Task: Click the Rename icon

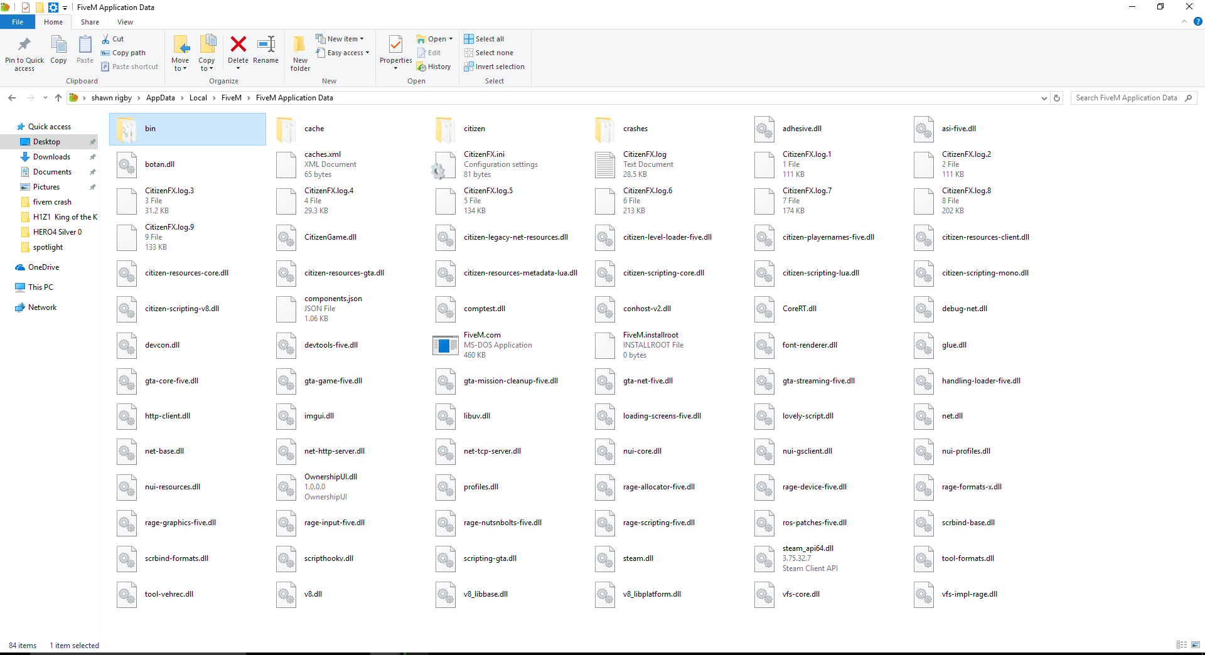Action: tap(266, 44)
